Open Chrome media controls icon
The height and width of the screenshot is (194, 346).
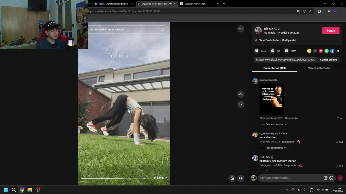[x=329, y=11]
